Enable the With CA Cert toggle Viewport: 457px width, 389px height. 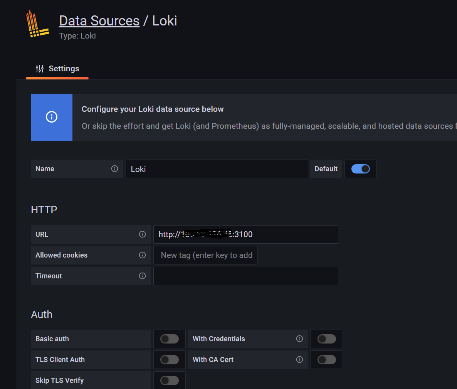(327, 360)
